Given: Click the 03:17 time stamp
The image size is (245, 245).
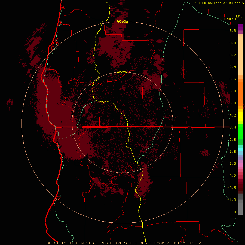Looking at the screenshot, I should [195, 243].
